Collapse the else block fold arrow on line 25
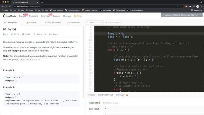 pos(93,89)
